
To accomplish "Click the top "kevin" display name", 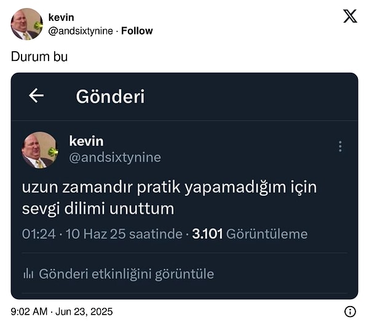I will (x=61, y=18).
